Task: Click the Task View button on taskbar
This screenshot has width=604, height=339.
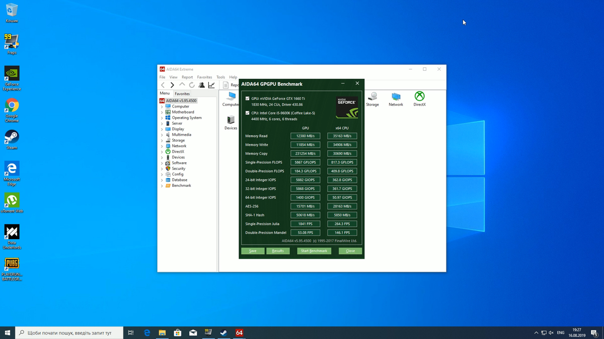Action: [130, 332]
